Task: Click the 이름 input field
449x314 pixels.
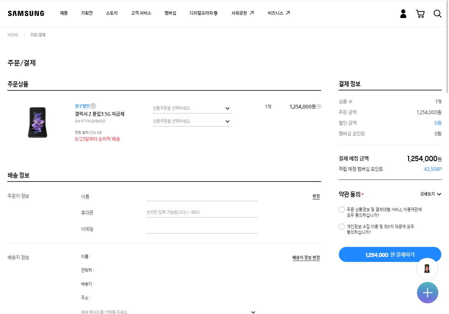Action: (202, 197)
